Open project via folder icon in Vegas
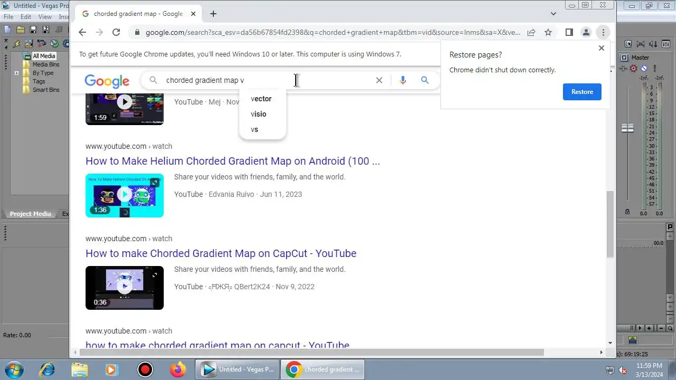 [21, 30]
